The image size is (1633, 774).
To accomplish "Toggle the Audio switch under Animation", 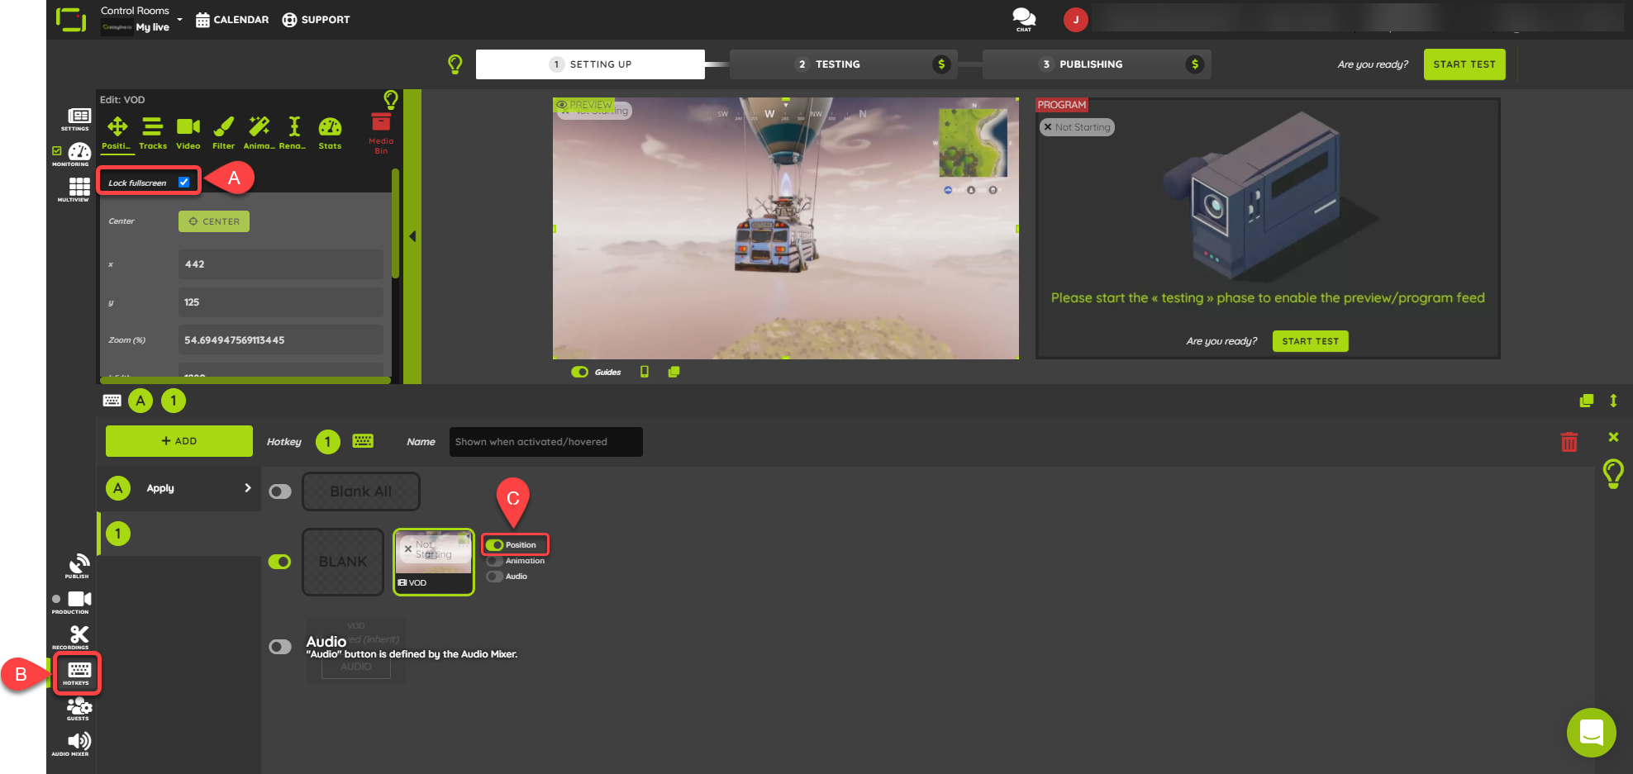I will pyautogui.click(x=495, y=577).
